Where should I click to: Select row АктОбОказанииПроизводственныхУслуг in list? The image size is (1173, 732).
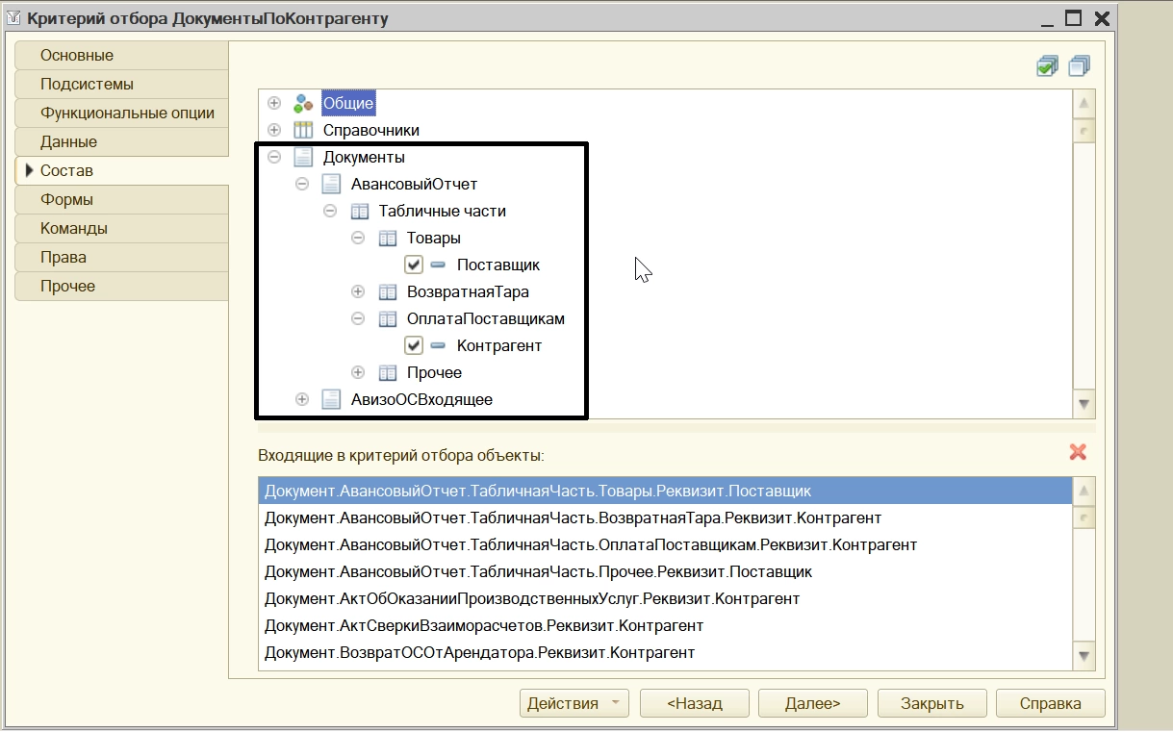point(666,598)
